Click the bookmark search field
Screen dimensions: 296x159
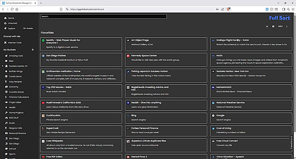pos(103,16)
